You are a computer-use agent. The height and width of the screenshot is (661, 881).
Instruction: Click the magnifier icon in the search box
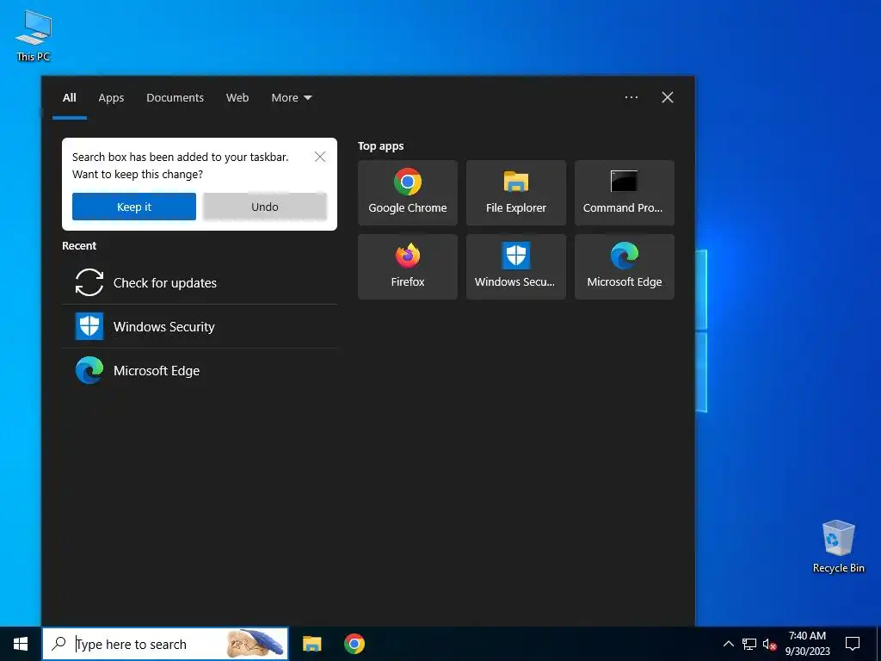(59, 644)
